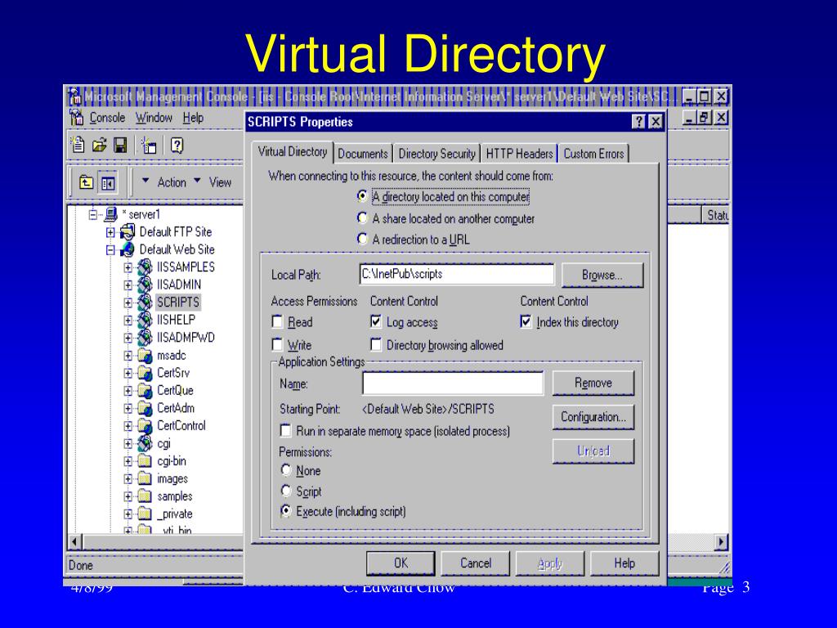This screenshot has width=837, height=628.
Task: Click the msadc folder icon
Action: coord(145,355)
